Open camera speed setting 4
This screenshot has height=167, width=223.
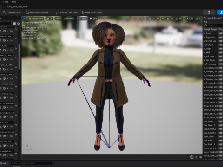(198, 19)
